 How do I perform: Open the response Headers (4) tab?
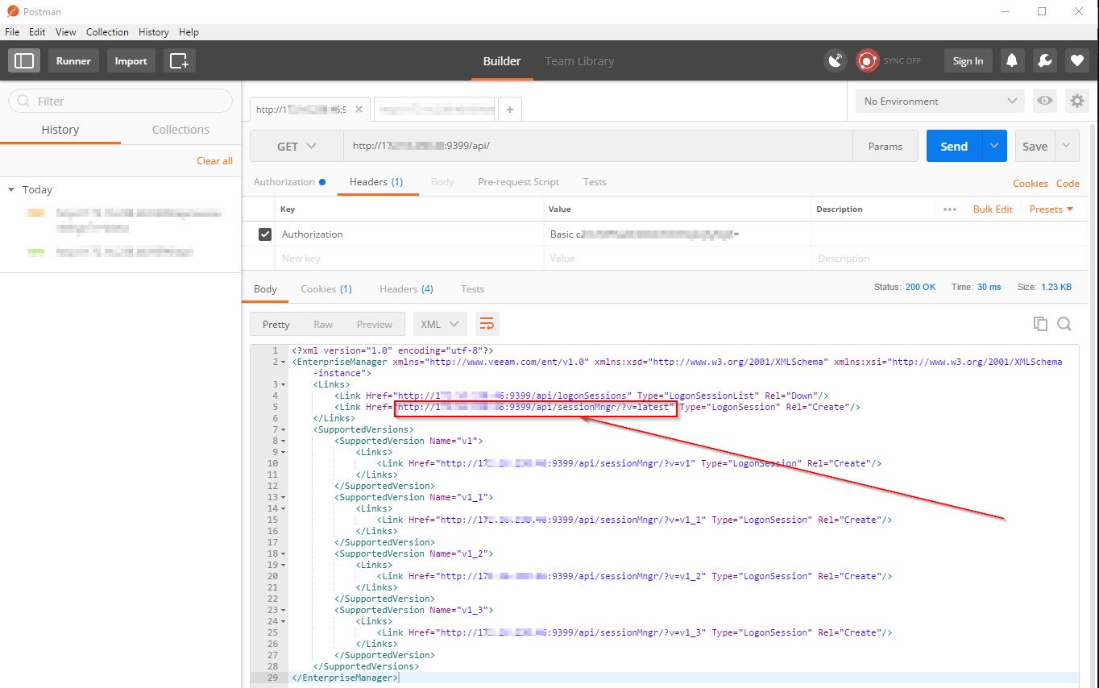(x=406, y=289)
